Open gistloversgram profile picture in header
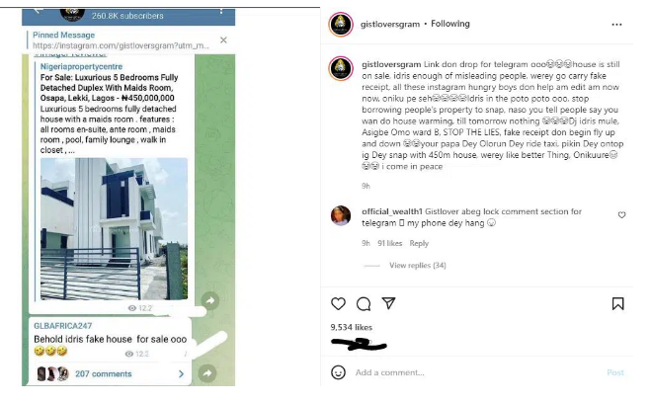Image resolution: width=651 pixels, height=404 pixels. pyautogui.click(x=341, y=25)
